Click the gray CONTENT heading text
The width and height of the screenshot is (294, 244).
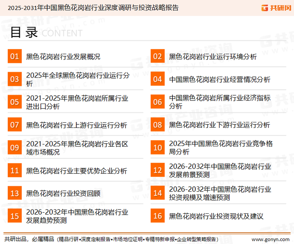(x=62, y=33)
